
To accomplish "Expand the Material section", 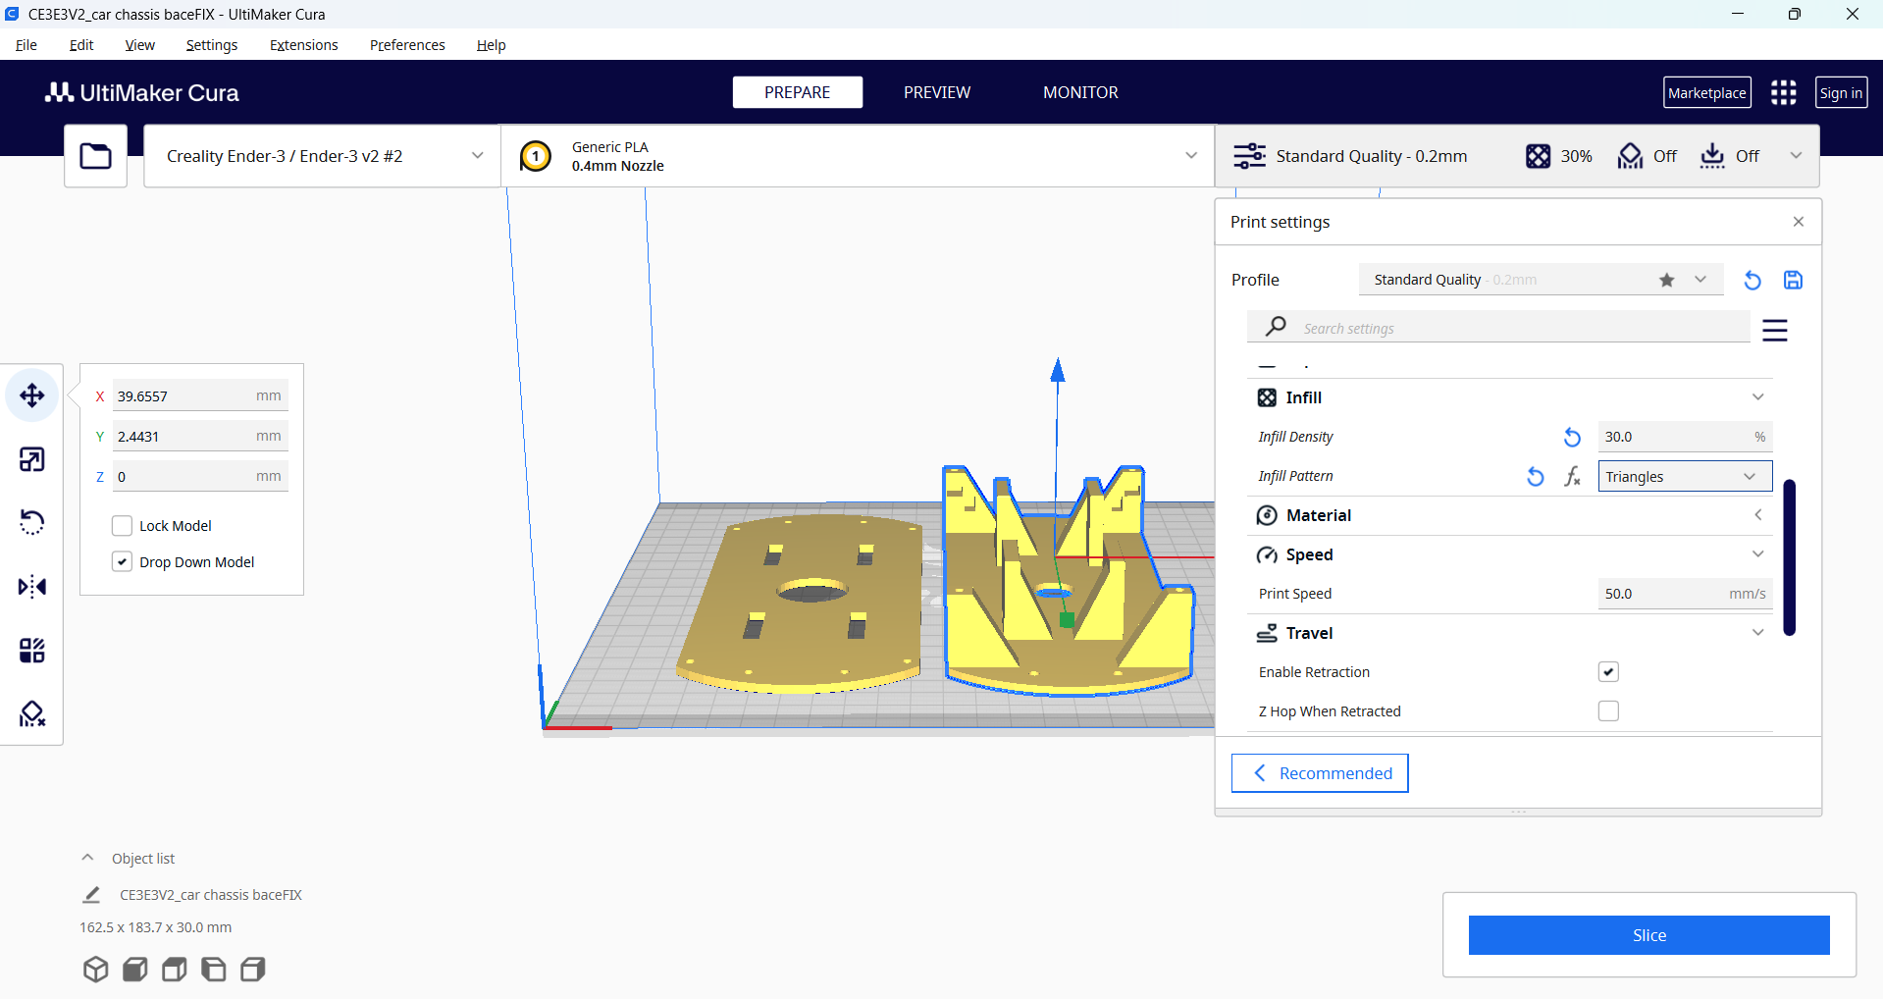I will pos(1758,515).
